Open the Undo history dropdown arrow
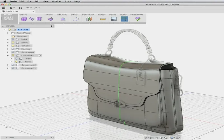Screen dimensions: 224x140 [x=31, y=8]
